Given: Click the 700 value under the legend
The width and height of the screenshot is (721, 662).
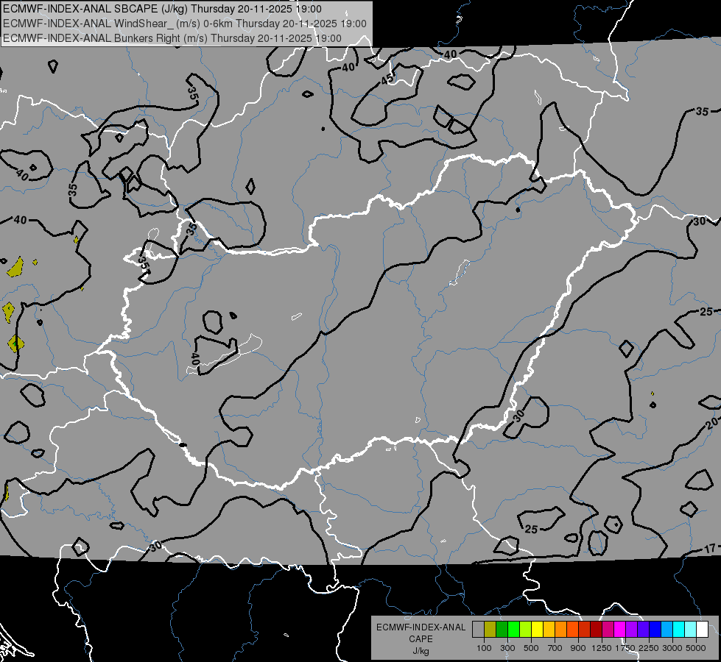Looking at the screenshot, I should coord(555,648).
